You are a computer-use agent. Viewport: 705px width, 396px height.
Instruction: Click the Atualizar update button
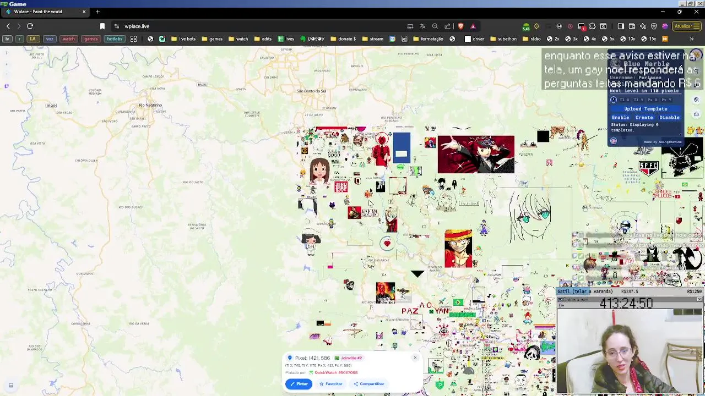pos(686,26)
